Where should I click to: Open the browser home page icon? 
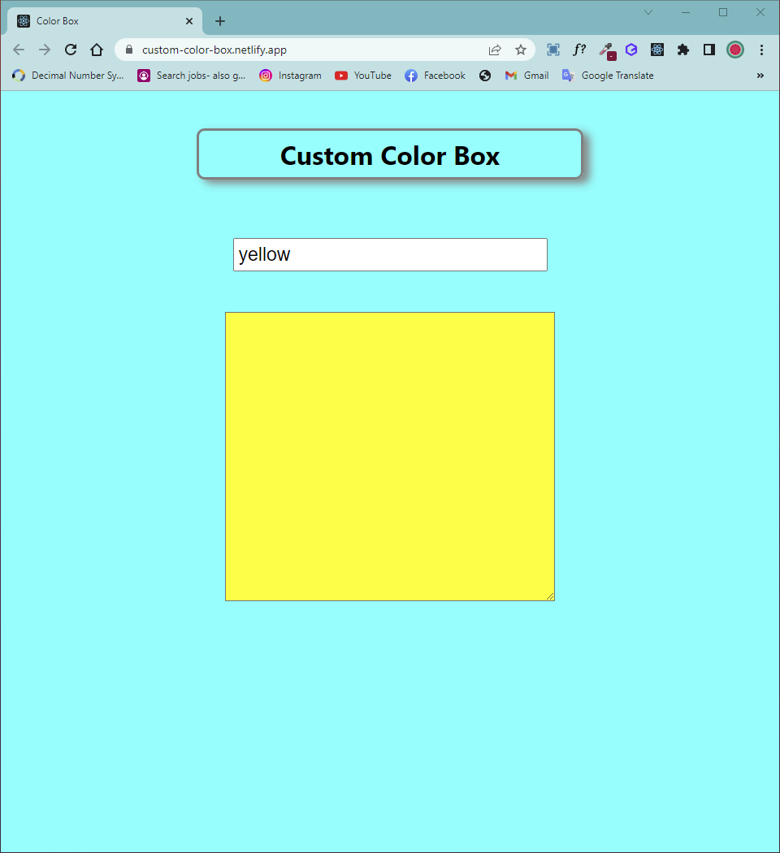pyautogui.click(x=97, y=50)
